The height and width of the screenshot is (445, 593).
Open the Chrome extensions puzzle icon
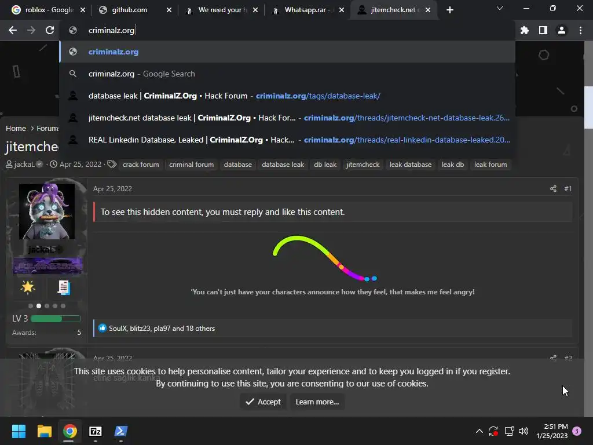[x=524, y=30]
